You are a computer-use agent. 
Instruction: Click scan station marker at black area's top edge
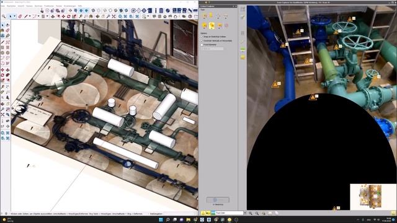313,97
